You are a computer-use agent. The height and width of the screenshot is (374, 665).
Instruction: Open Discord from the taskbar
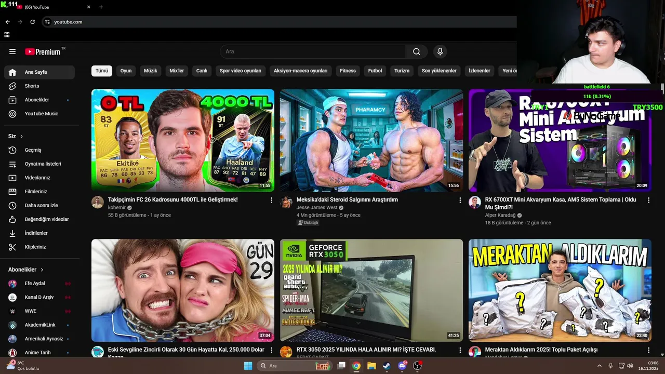(402, 366)
